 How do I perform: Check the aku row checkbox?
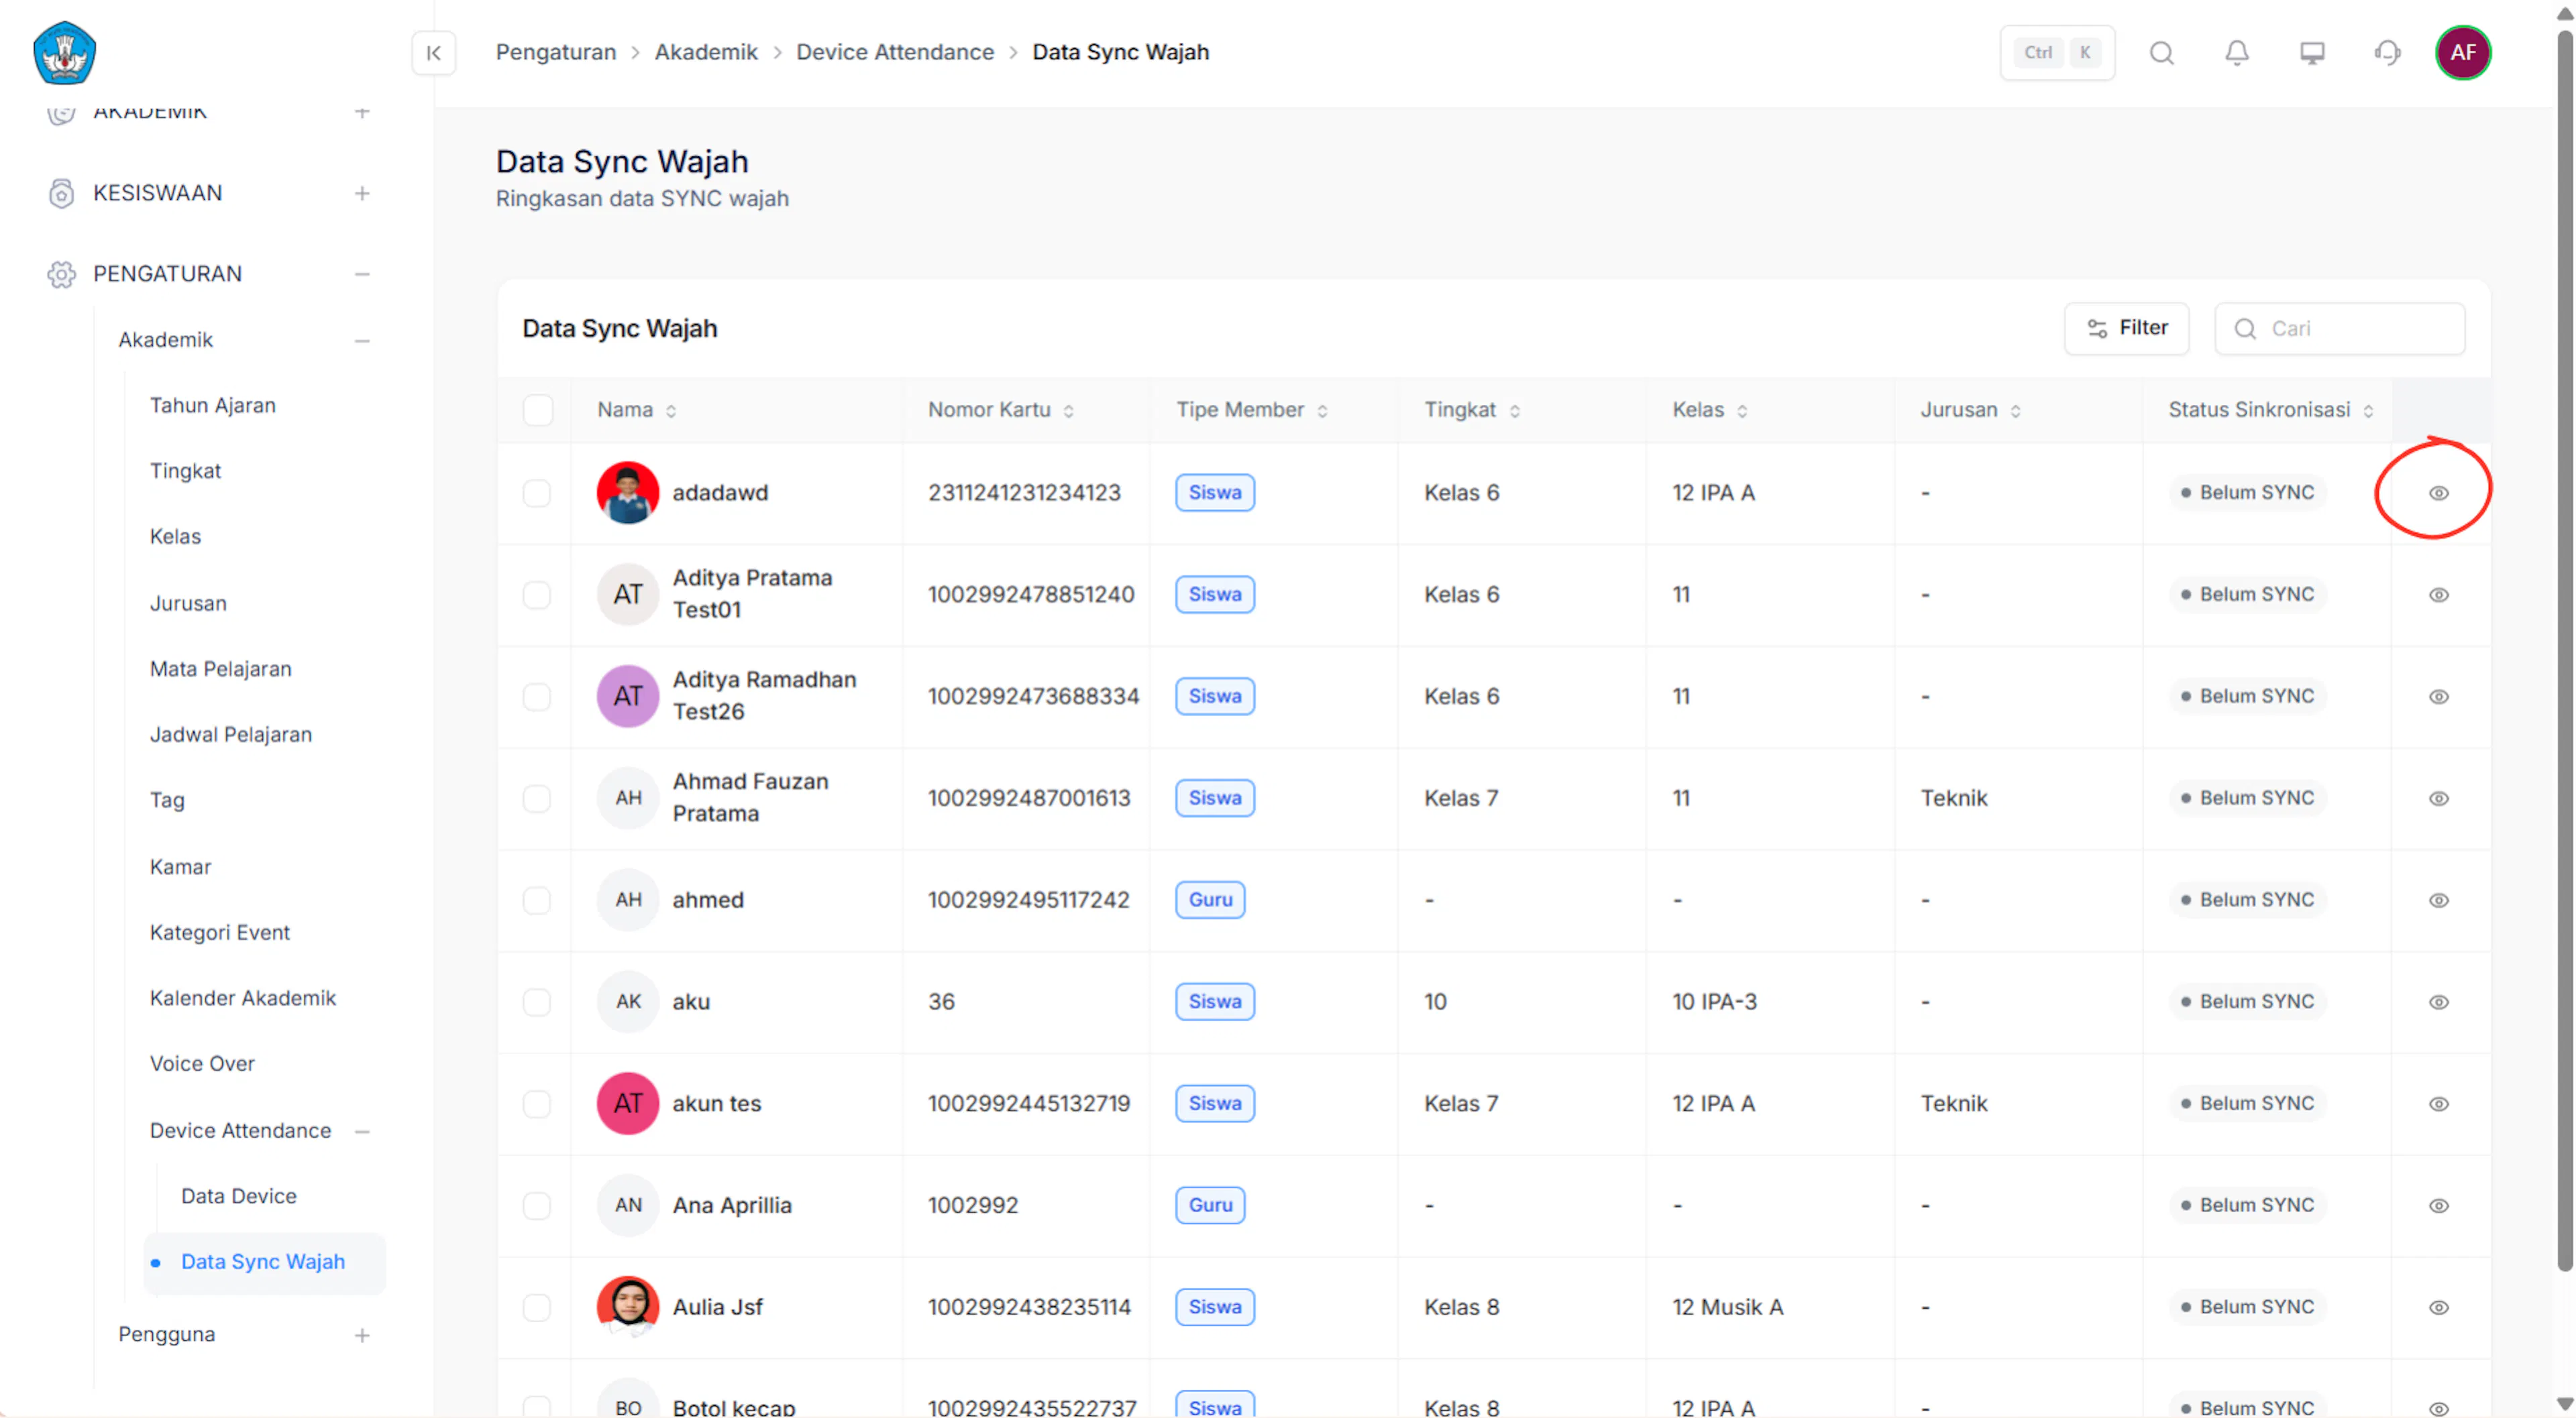(537, 1003)
